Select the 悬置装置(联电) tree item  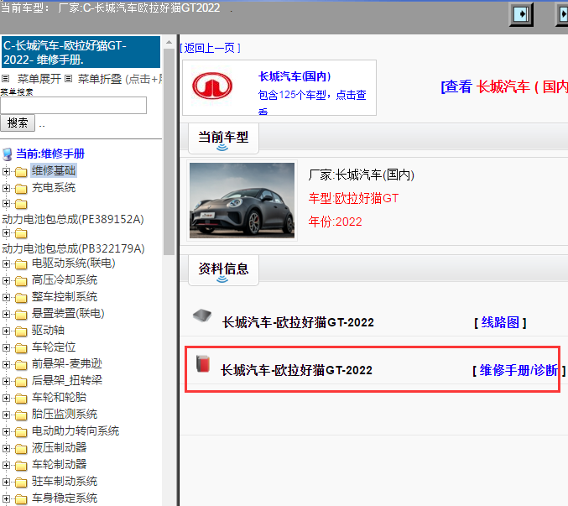click(x=68, y=313)
